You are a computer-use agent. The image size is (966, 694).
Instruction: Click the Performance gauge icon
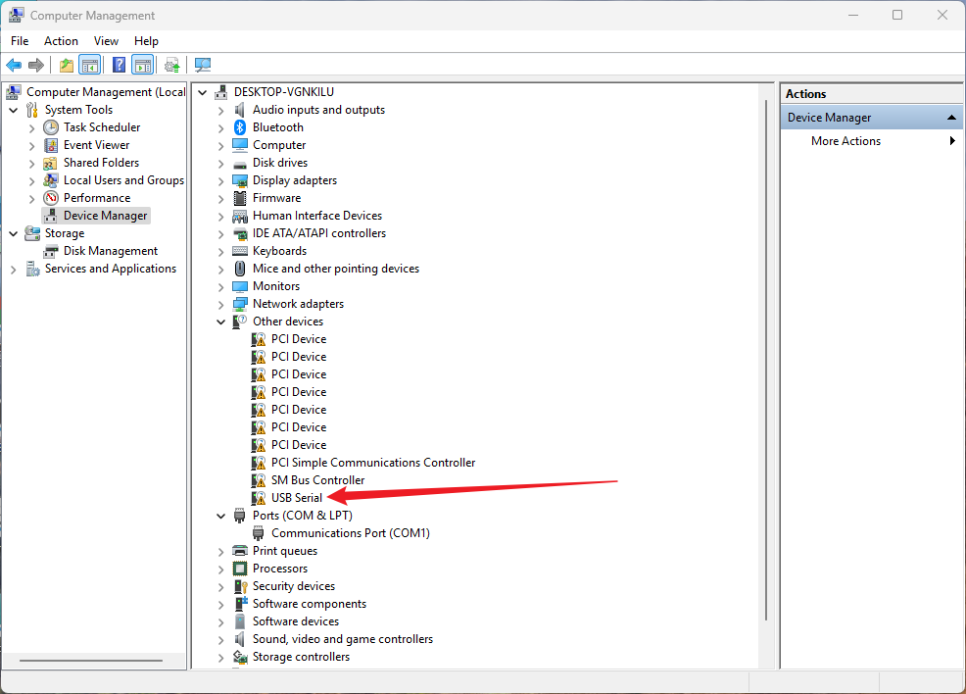pyautogui.click(x=51, y=198)
